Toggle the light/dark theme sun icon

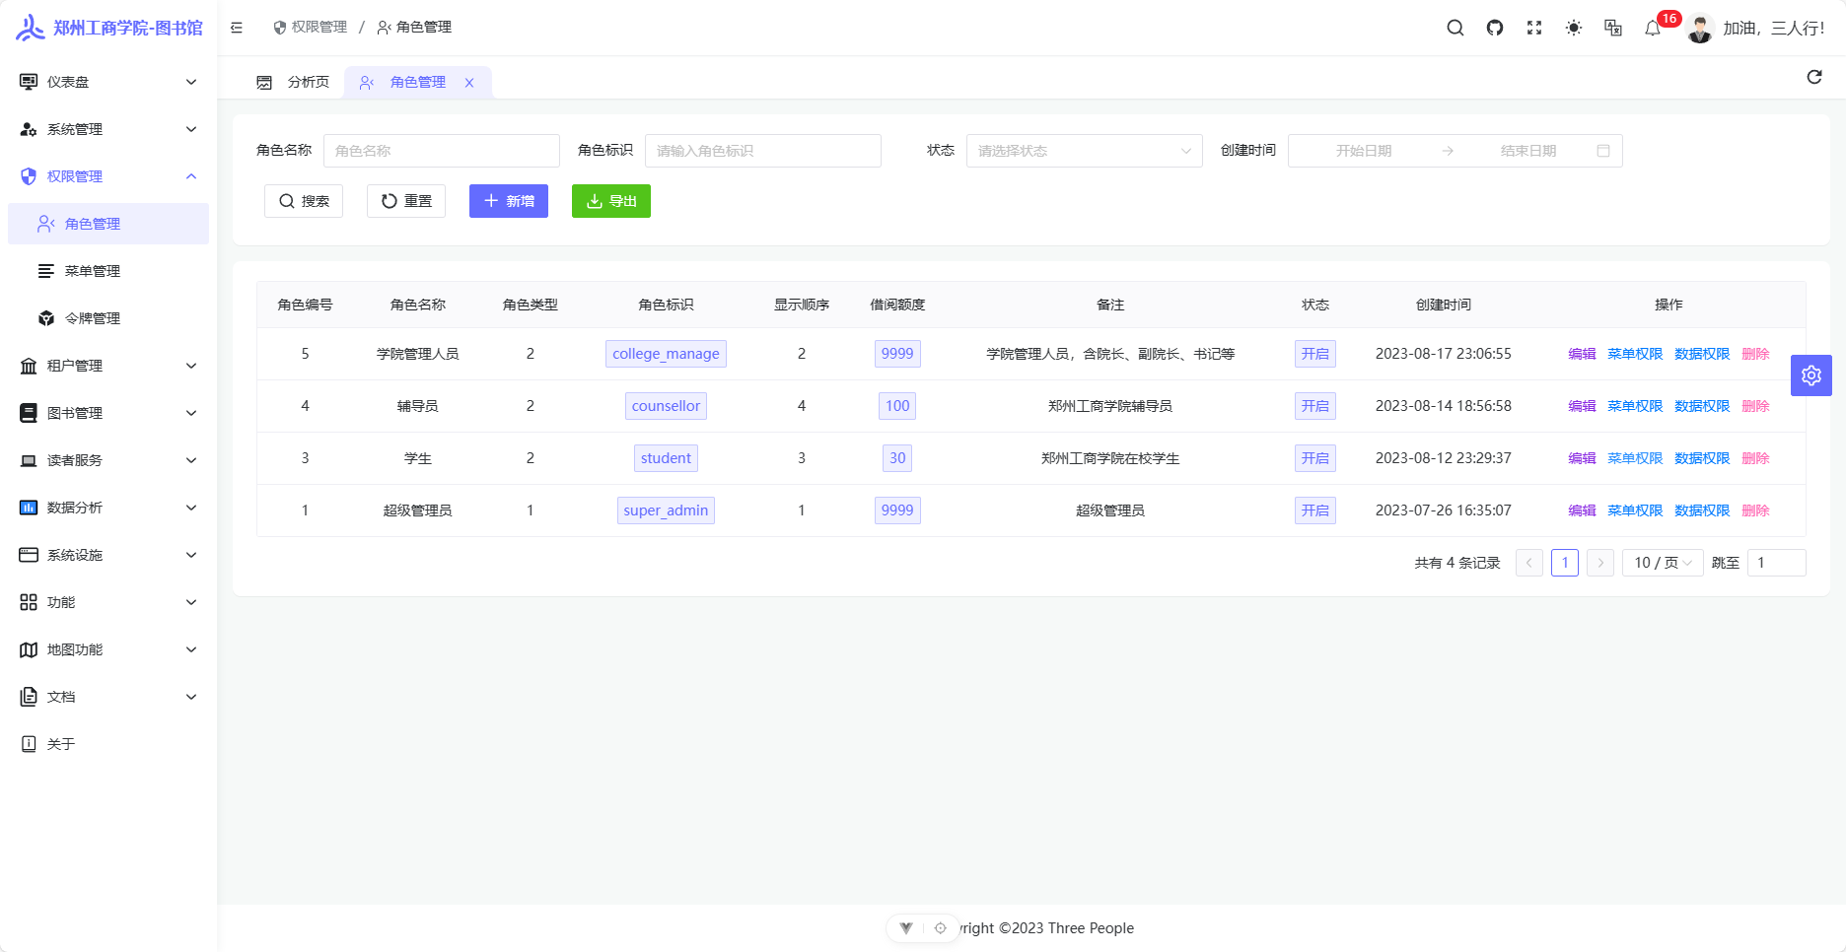tap(1574, 28)
